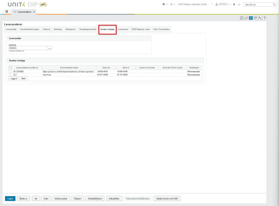Tick the select-all checkbox in table header
Viewport: 279px width, 206px height.
pyautogui.click(x=10, y=68)
